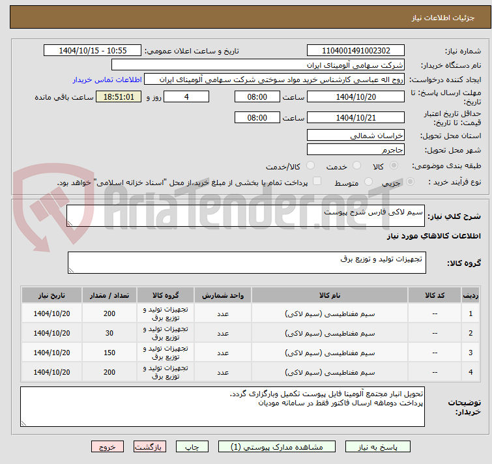
Task: Click the ردیف column header
Action: click(x=470, y=295)
